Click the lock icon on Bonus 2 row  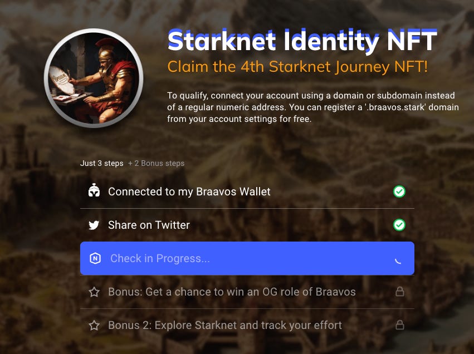click(399, 325)
